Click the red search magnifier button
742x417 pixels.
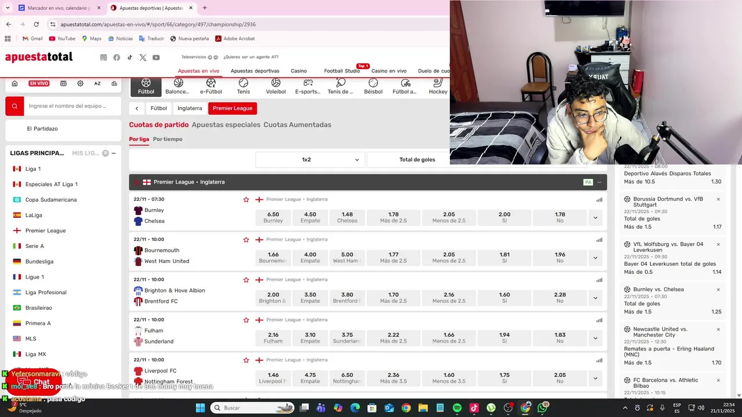click(x=14, y=106)
